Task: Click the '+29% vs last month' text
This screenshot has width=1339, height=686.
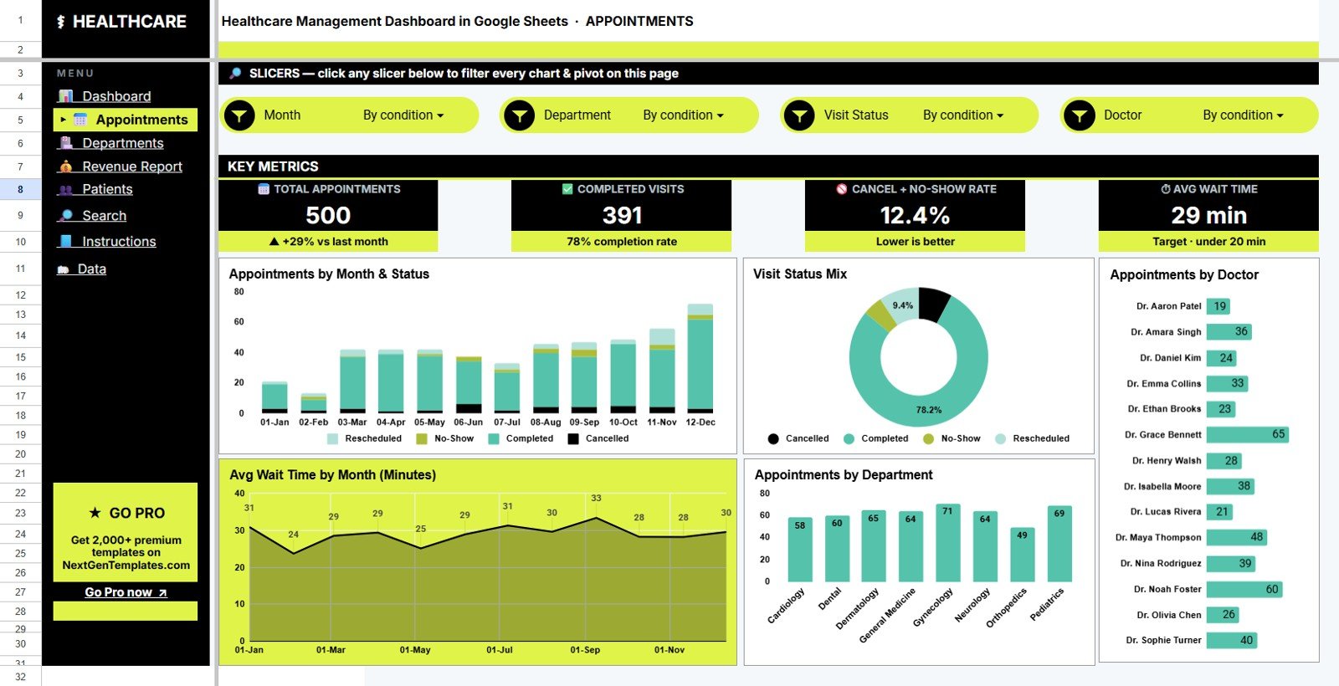Action: (335, 242)
